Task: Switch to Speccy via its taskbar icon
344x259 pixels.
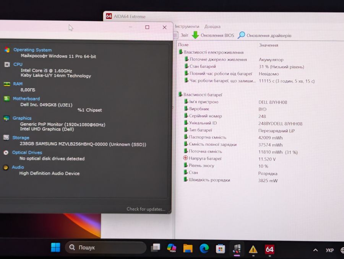Action: coord(237,249)
